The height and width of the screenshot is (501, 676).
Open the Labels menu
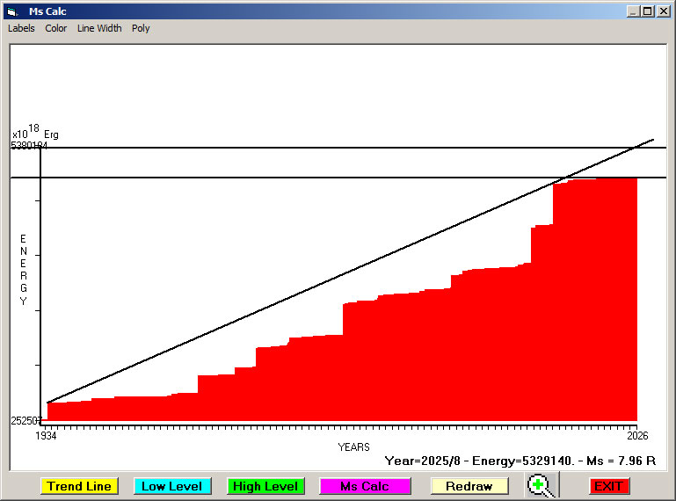[21, 28]
